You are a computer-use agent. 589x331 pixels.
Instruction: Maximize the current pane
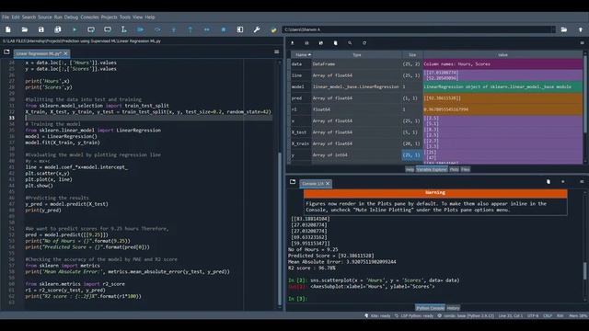click(x=240, y=29)
